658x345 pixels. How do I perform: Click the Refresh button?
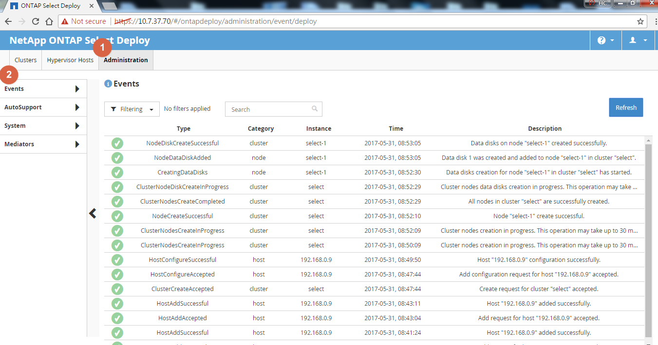[626, 108]
